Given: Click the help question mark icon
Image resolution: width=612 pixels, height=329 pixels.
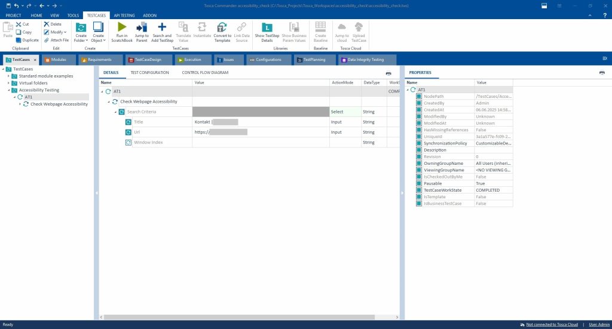Looking at the screenshot, I should coord(605,15).
